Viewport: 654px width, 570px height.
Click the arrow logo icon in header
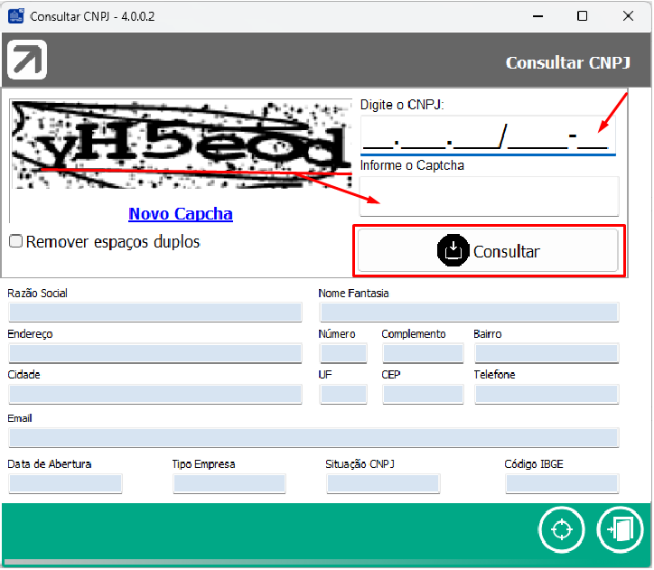(27, 61)
